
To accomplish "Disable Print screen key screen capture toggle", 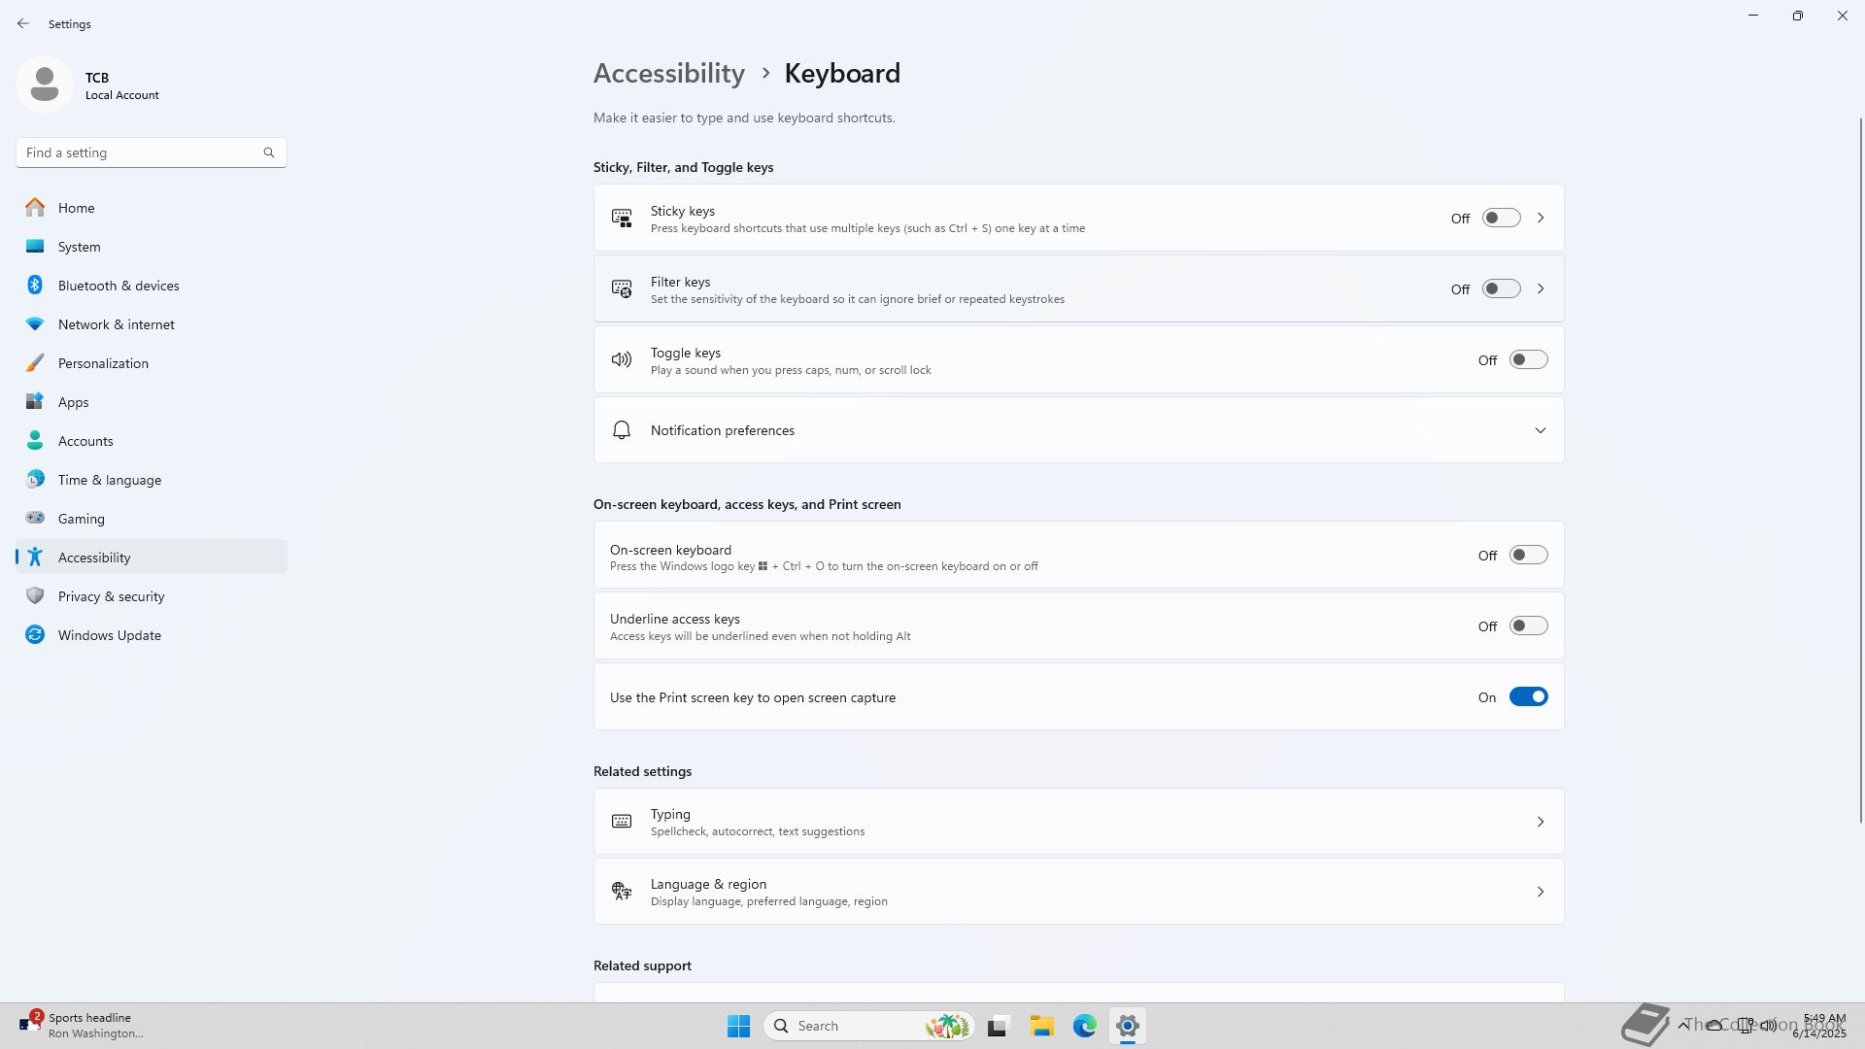I will click(1528, 697).
